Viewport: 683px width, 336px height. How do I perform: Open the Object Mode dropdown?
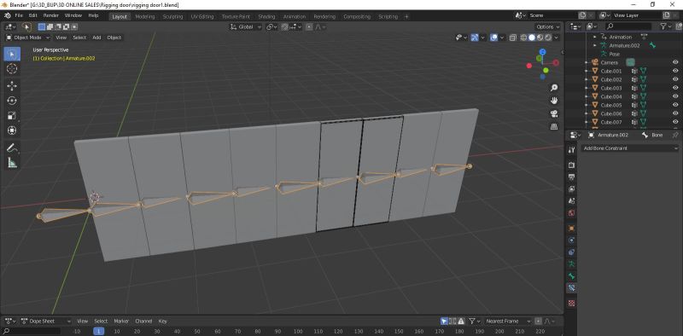click(x=28, y=38)
